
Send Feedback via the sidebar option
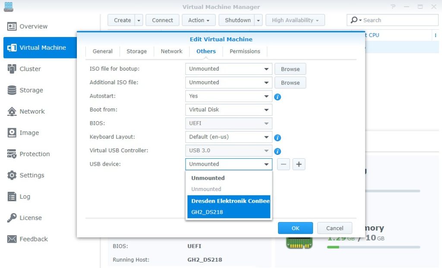[32, 239]
